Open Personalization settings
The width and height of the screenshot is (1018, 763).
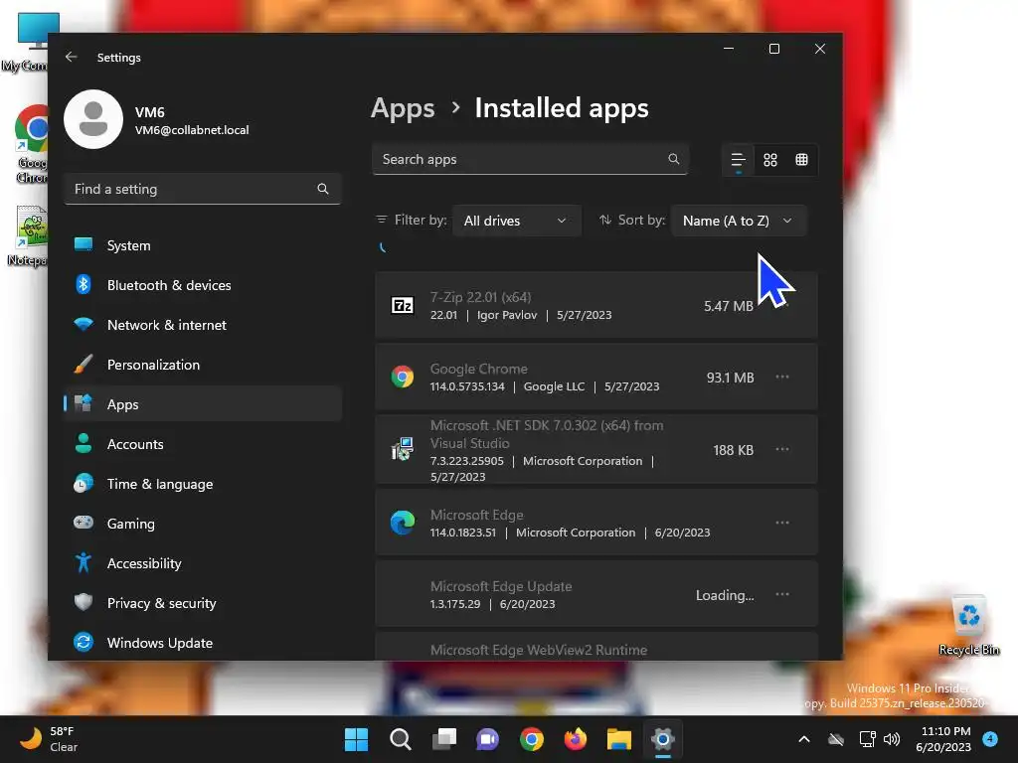tap(203, 365)
